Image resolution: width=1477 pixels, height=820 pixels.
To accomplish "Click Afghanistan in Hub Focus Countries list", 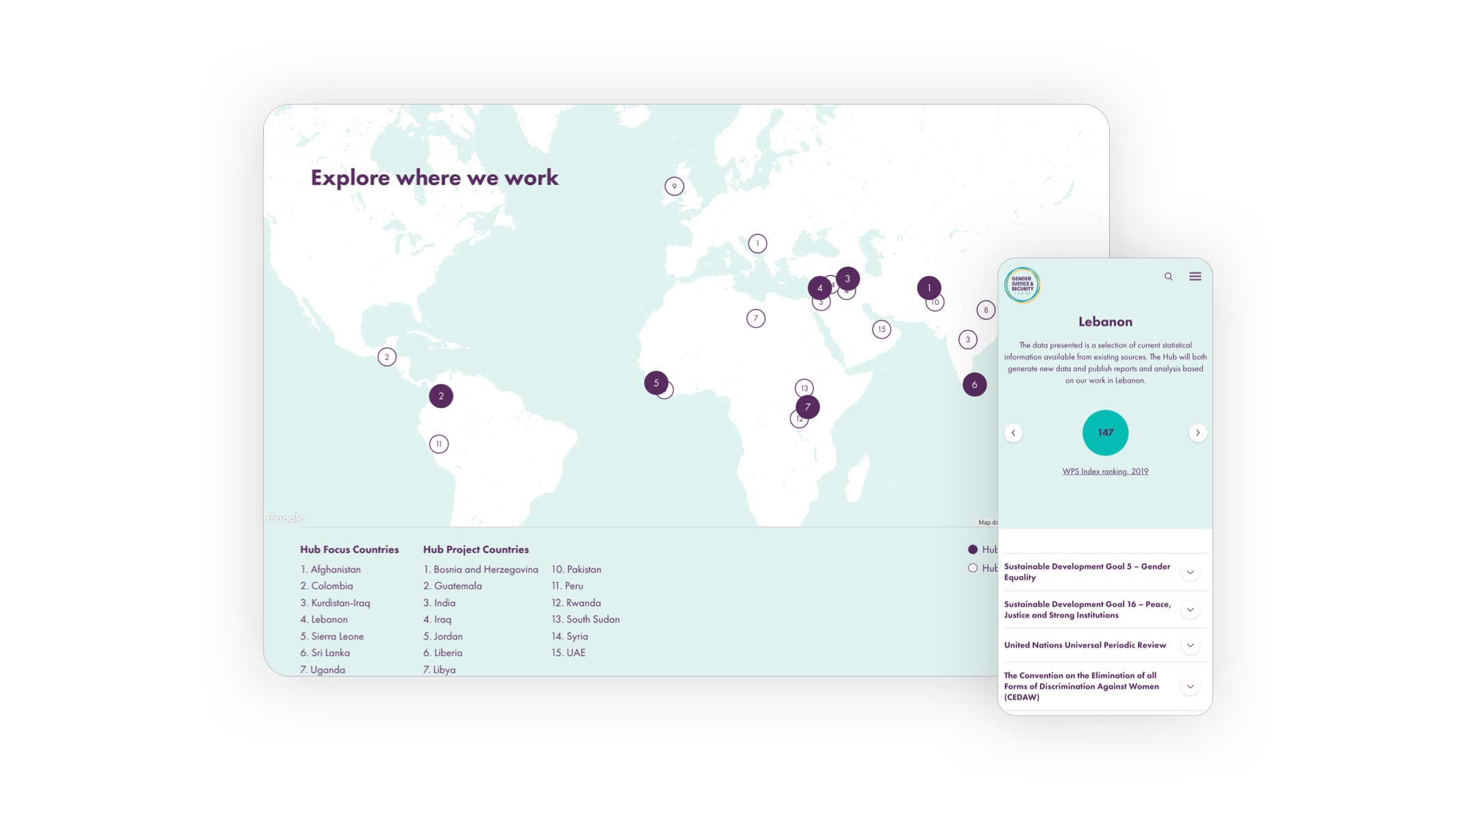I will [330, 569].
